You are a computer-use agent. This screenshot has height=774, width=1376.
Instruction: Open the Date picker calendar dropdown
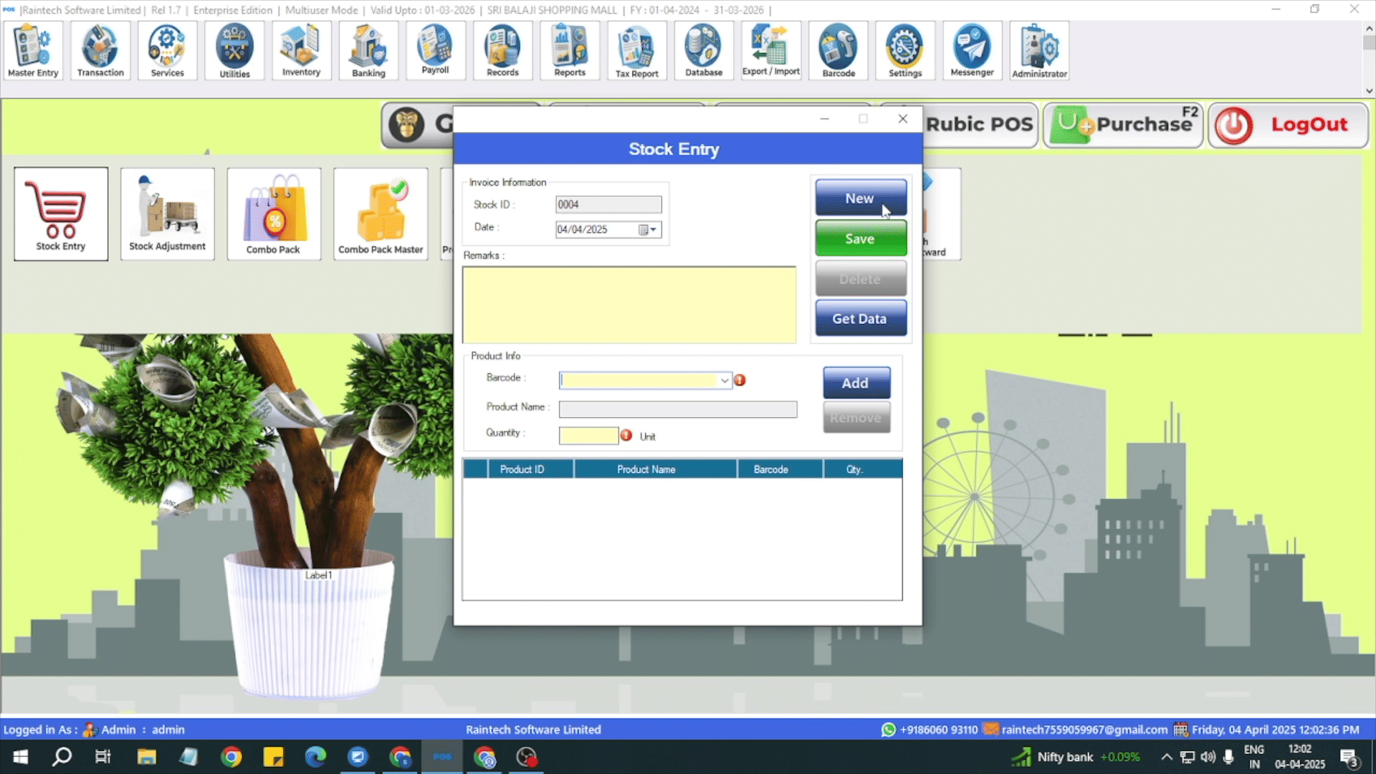click(x=649, y=229)
